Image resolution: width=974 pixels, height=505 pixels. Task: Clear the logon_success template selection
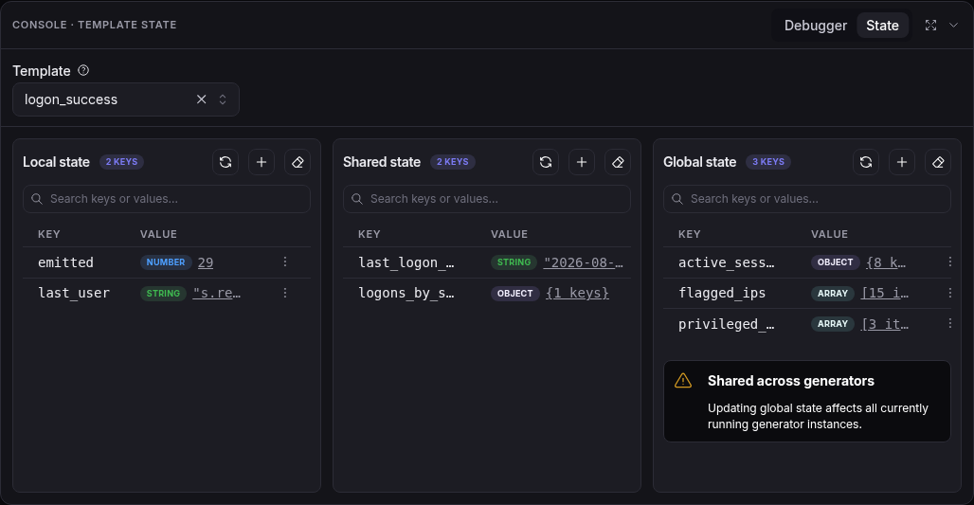coord(201,99)
